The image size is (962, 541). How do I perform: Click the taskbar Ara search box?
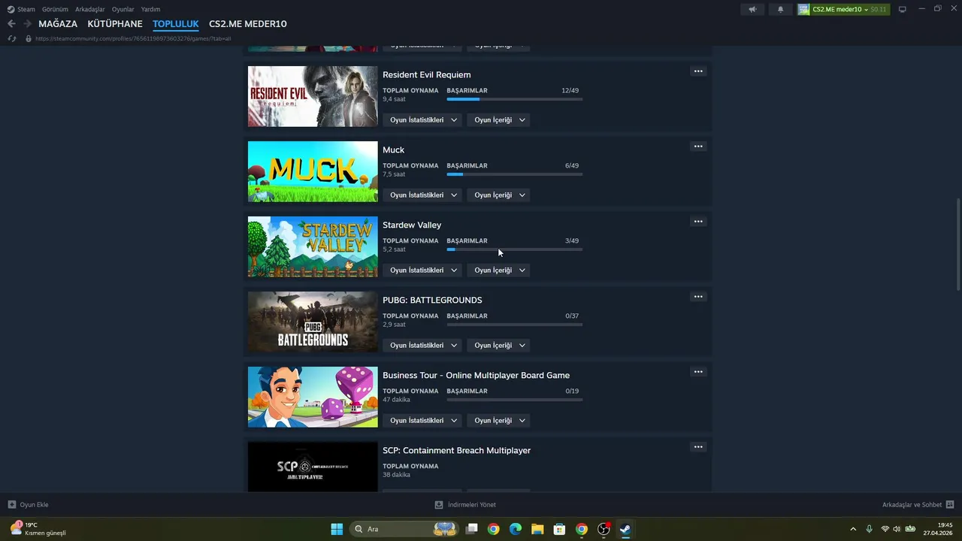(x=404, y=529)
